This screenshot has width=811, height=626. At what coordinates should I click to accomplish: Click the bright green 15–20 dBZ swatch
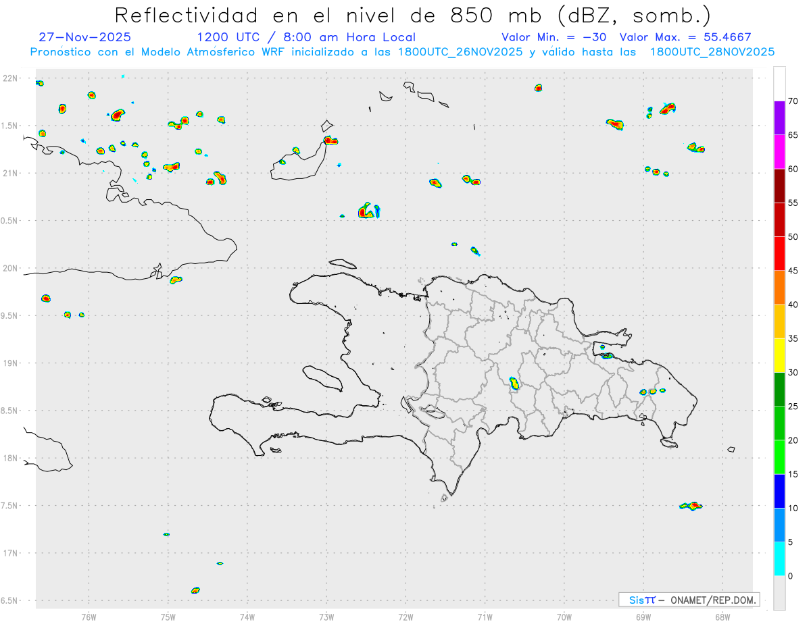(779, 457)
